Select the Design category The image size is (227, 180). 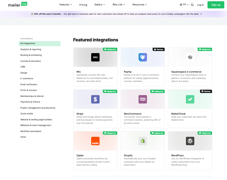[24, 73]
